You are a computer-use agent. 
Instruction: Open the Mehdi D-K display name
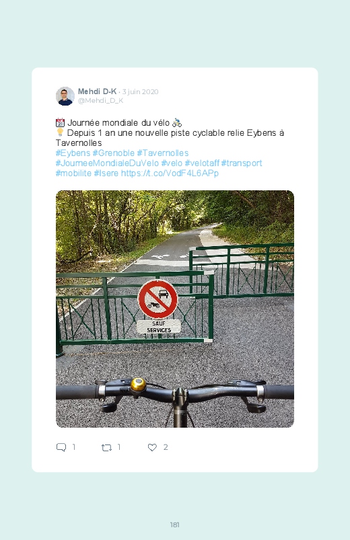(97, 91)
